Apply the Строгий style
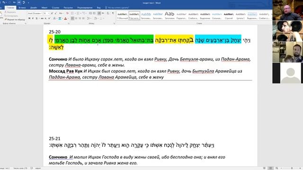Viewport: 303px width, 170px height. click(x=229, y=16)
